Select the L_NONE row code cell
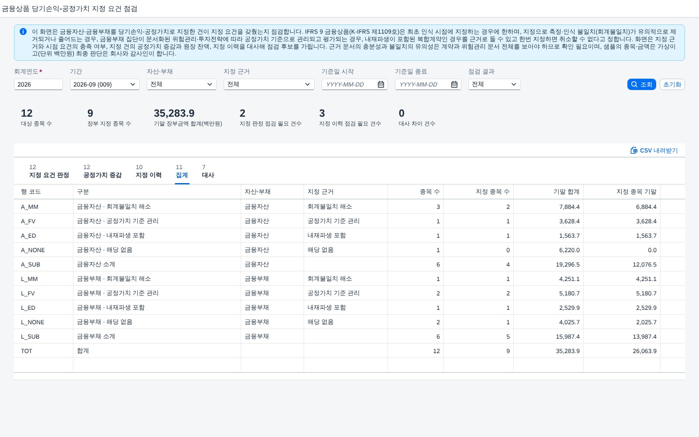Screen dimensions: 699x437 (x=44, y=322)
